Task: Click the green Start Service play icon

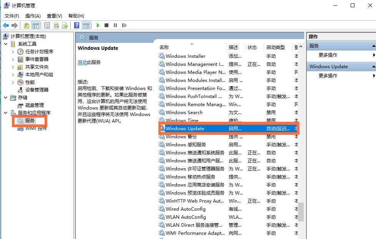Action: coord(98,25)
